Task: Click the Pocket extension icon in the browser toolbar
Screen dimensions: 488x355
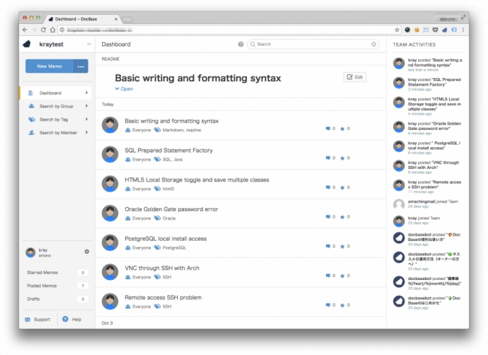Action: (435, 29)
